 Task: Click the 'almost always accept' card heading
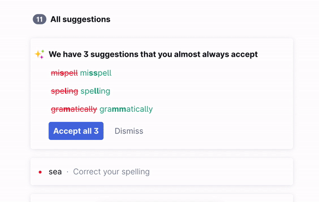coord(153,55)
